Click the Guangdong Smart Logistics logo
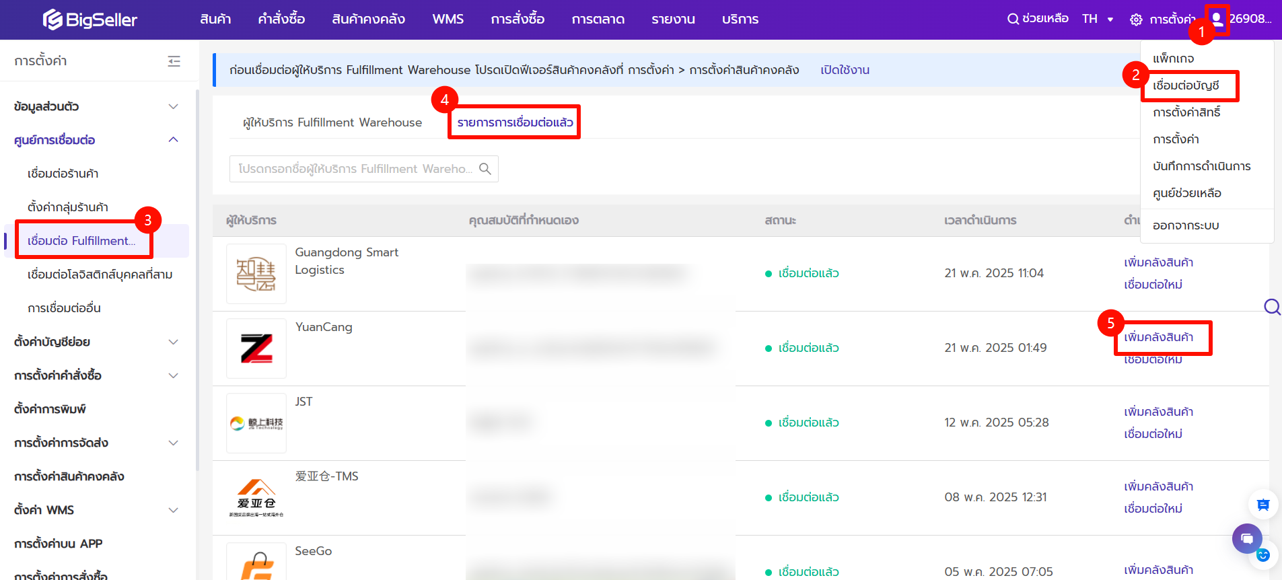 click(256, 274)
